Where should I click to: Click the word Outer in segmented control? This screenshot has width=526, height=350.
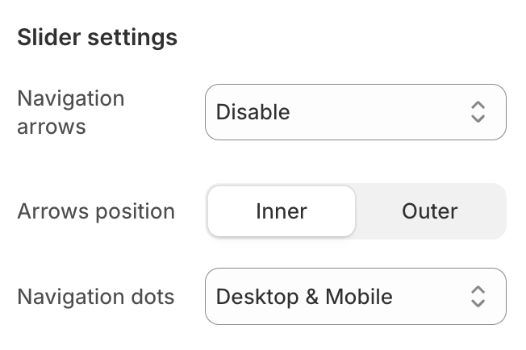[429, 211]
